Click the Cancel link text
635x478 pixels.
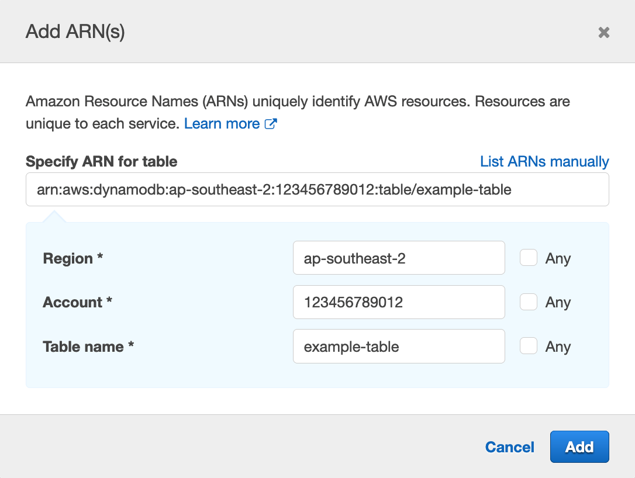(x=509, y=446)
